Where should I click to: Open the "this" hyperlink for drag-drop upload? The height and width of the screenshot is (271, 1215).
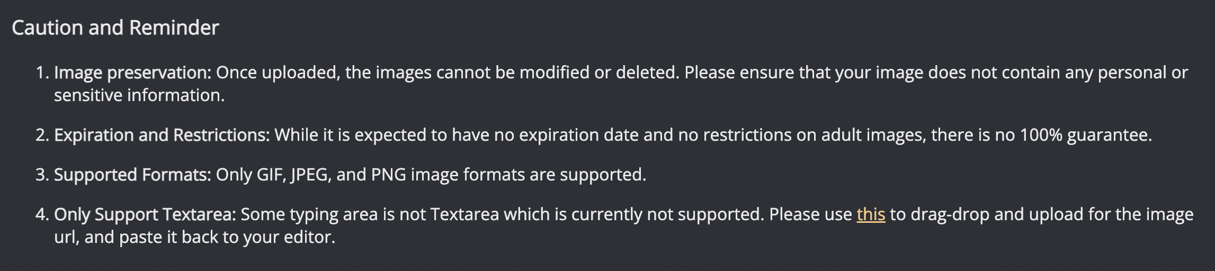871,214
